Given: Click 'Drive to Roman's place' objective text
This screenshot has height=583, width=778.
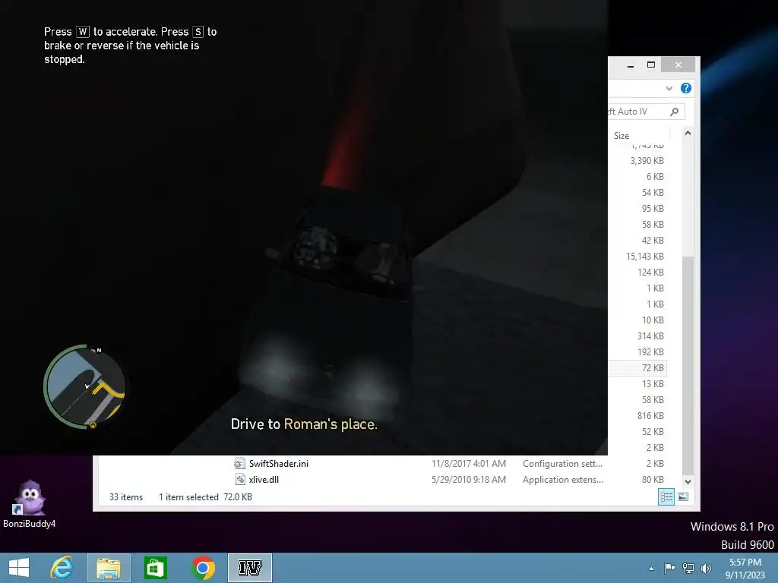Looking at the screenshot, I should (x=304, y=424).
